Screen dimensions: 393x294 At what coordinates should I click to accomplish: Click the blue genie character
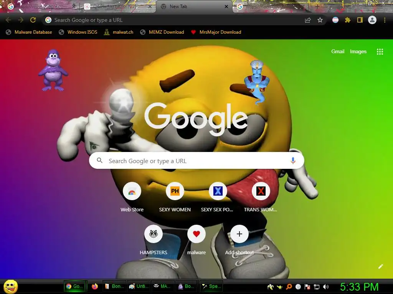point(257,81)
